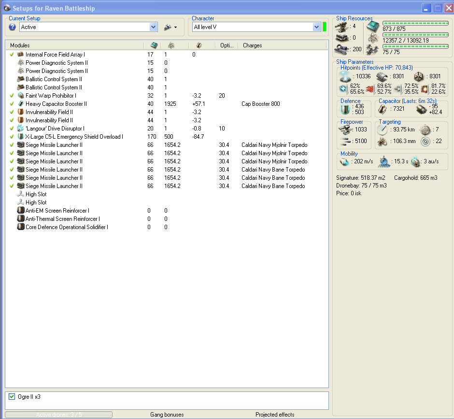
Task: Click the turret firepower icon showing 1033
Action: (346, 130)
